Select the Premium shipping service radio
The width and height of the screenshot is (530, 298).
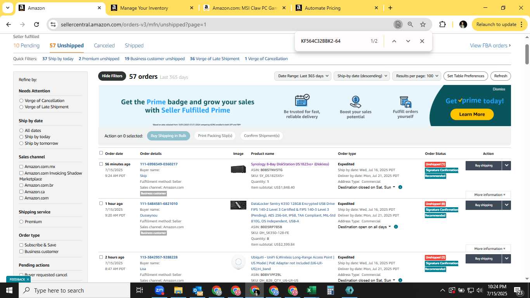(x=21, y=222)
